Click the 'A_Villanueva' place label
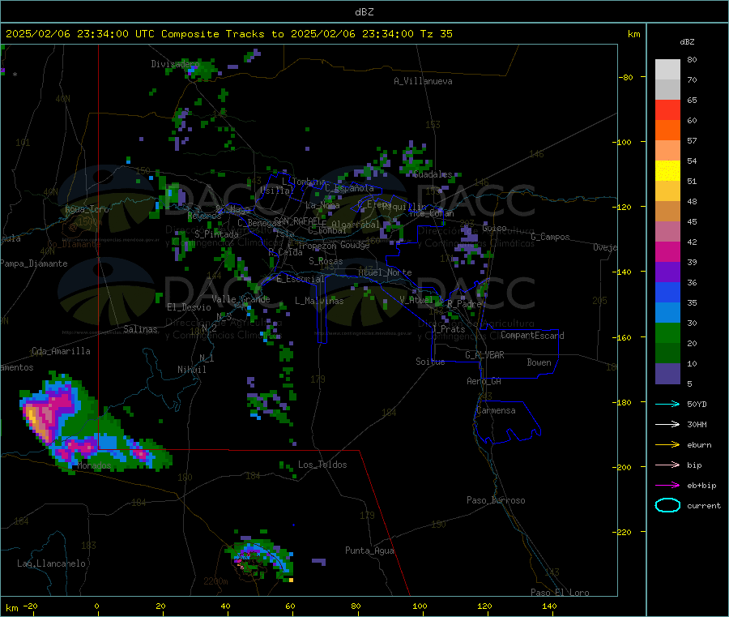This screenshot has width=729, height=617. 423,81
